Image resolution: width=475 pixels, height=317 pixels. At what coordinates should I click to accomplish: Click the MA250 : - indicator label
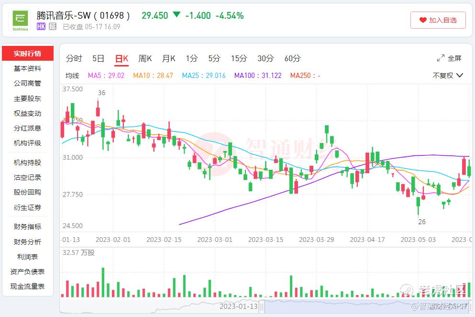point(305,76)
